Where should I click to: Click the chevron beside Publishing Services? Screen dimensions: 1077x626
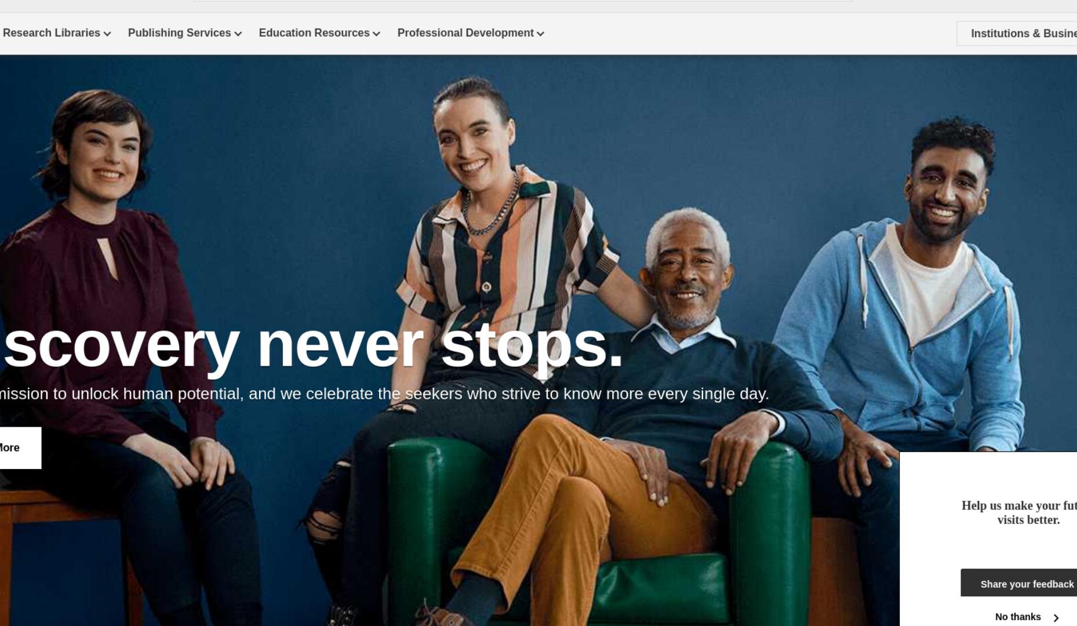pyautogui.click(x=238, y=34)
